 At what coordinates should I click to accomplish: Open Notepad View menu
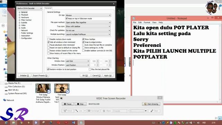point(154,22)
